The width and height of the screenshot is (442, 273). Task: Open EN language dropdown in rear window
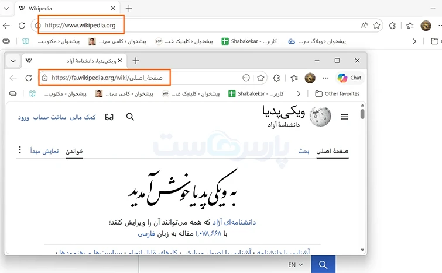pyautogui.click(x=296, y=265)
